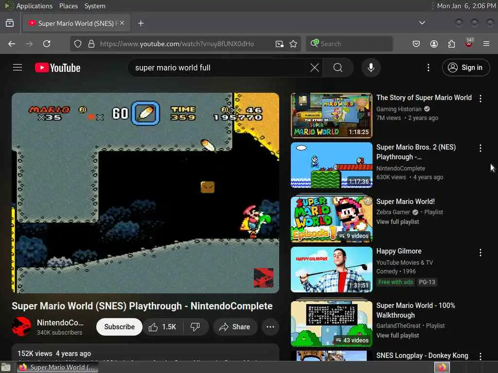Open picture-in-picture from address bar
The image size is (498, 373).
click(x=280, y=44)
